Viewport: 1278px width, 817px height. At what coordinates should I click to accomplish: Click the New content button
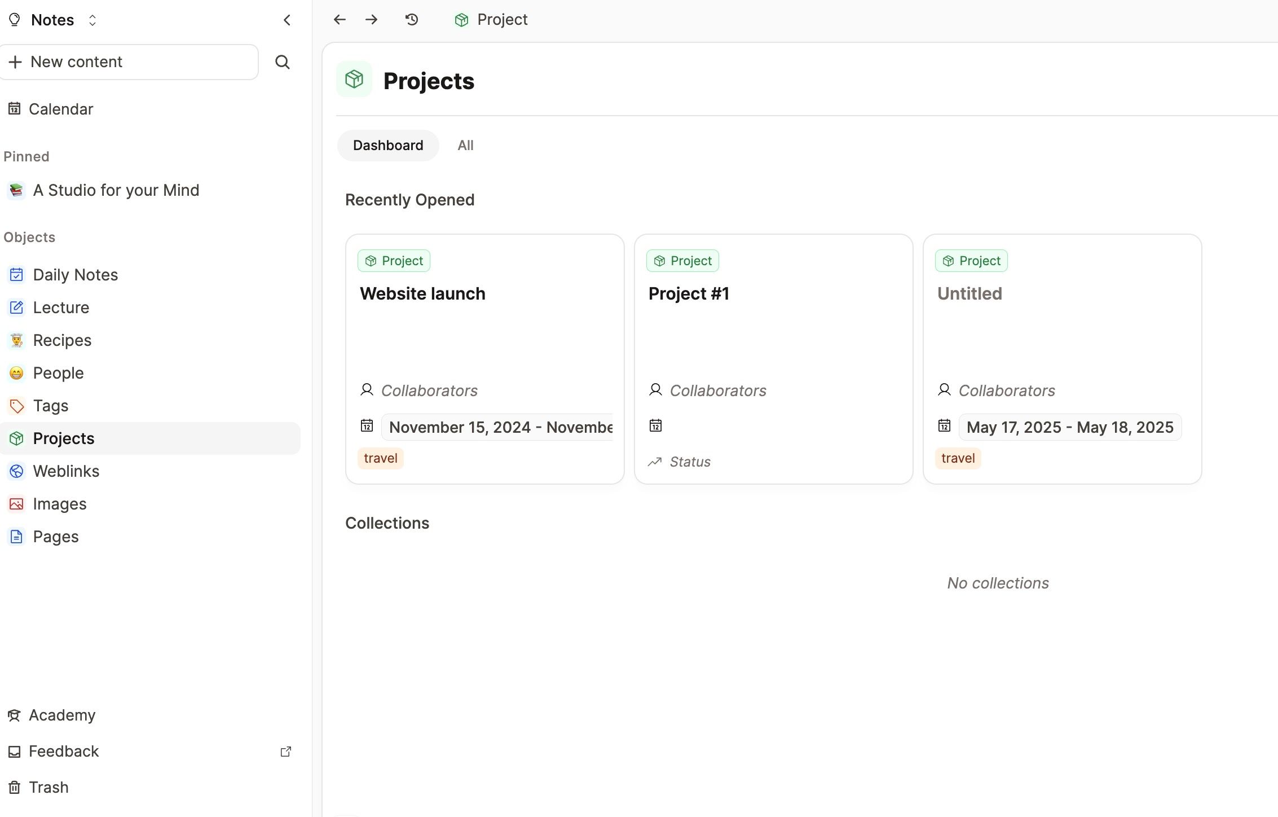tap(129, 62)
